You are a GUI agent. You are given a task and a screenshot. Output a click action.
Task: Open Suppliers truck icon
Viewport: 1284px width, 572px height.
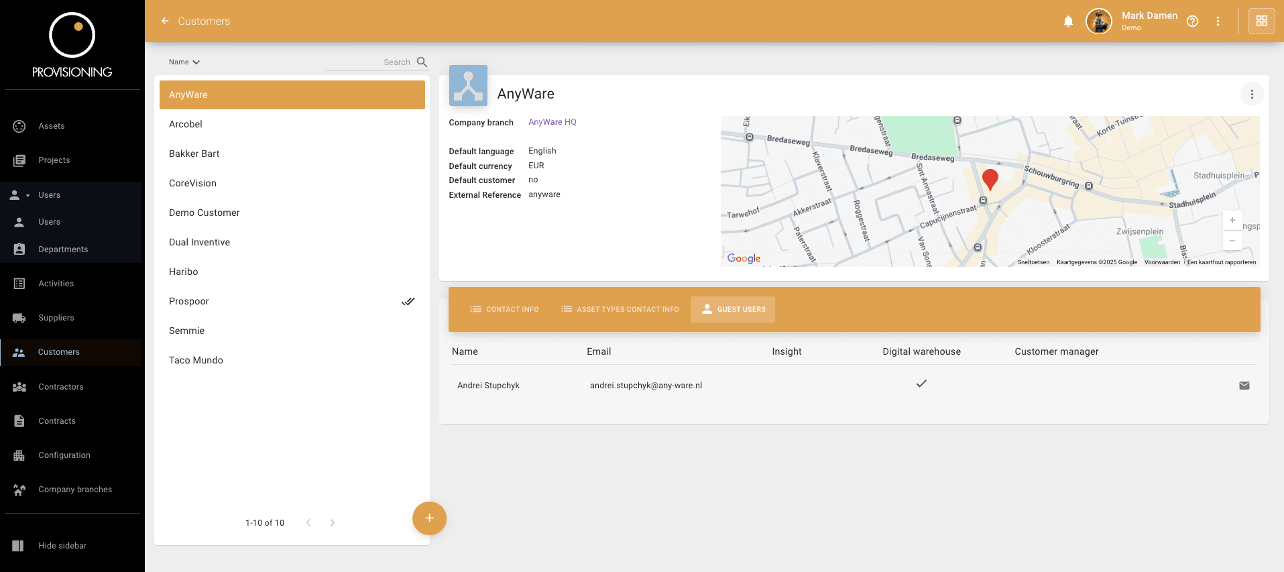19,318
